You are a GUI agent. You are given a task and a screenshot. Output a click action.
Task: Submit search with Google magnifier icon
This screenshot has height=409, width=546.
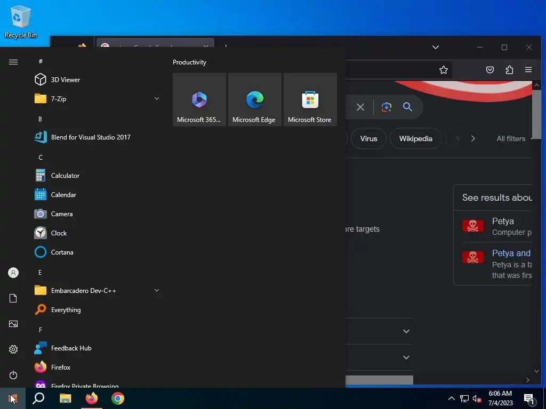click(408, 107)
